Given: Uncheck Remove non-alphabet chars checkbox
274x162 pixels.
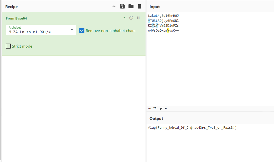Looking at the screenshot, I should click(82, 31).
